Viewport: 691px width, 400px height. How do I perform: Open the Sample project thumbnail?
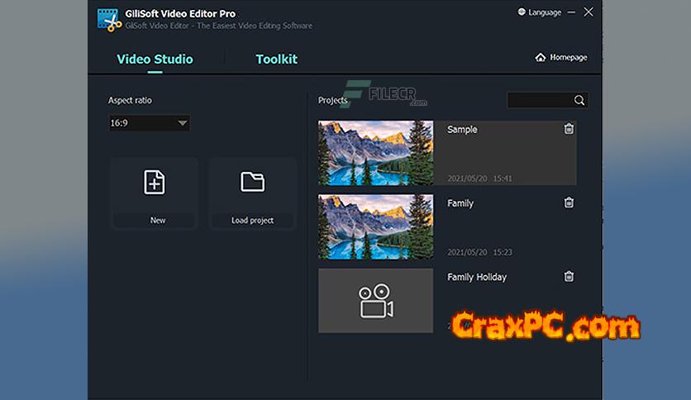375,153
